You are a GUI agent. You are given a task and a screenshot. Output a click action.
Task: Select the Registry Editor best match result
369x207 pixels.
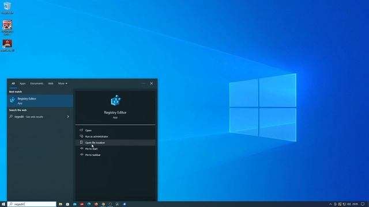click(x=40, y=101)
